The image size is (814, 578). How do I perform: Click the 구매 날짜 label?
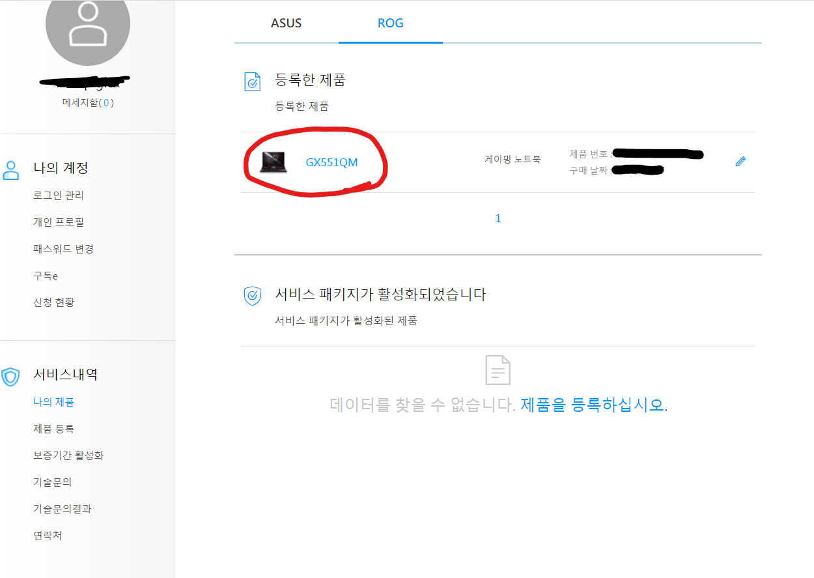click(589, 170)
